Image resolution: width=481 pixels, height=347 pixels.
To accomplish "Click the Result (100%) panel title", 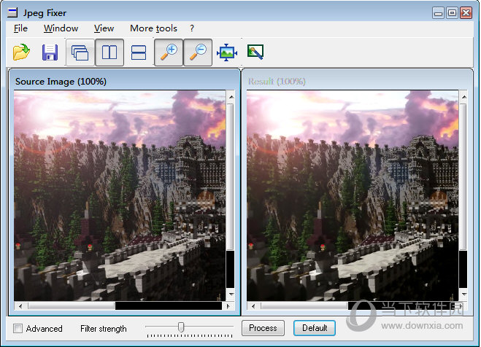I will pyautogui.click(x=277, y=82).
